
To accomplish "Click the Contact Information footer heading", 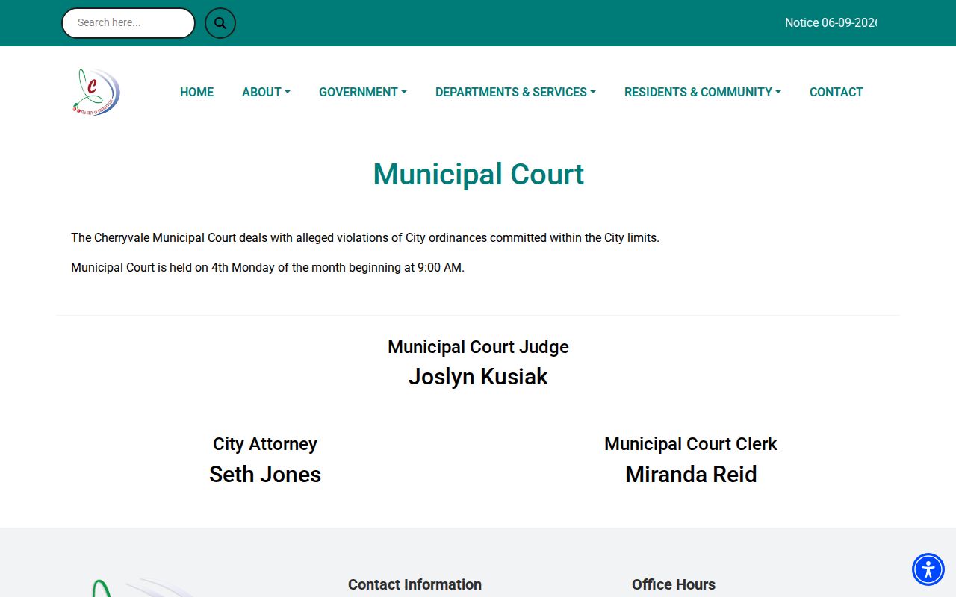I will (415, 584).
